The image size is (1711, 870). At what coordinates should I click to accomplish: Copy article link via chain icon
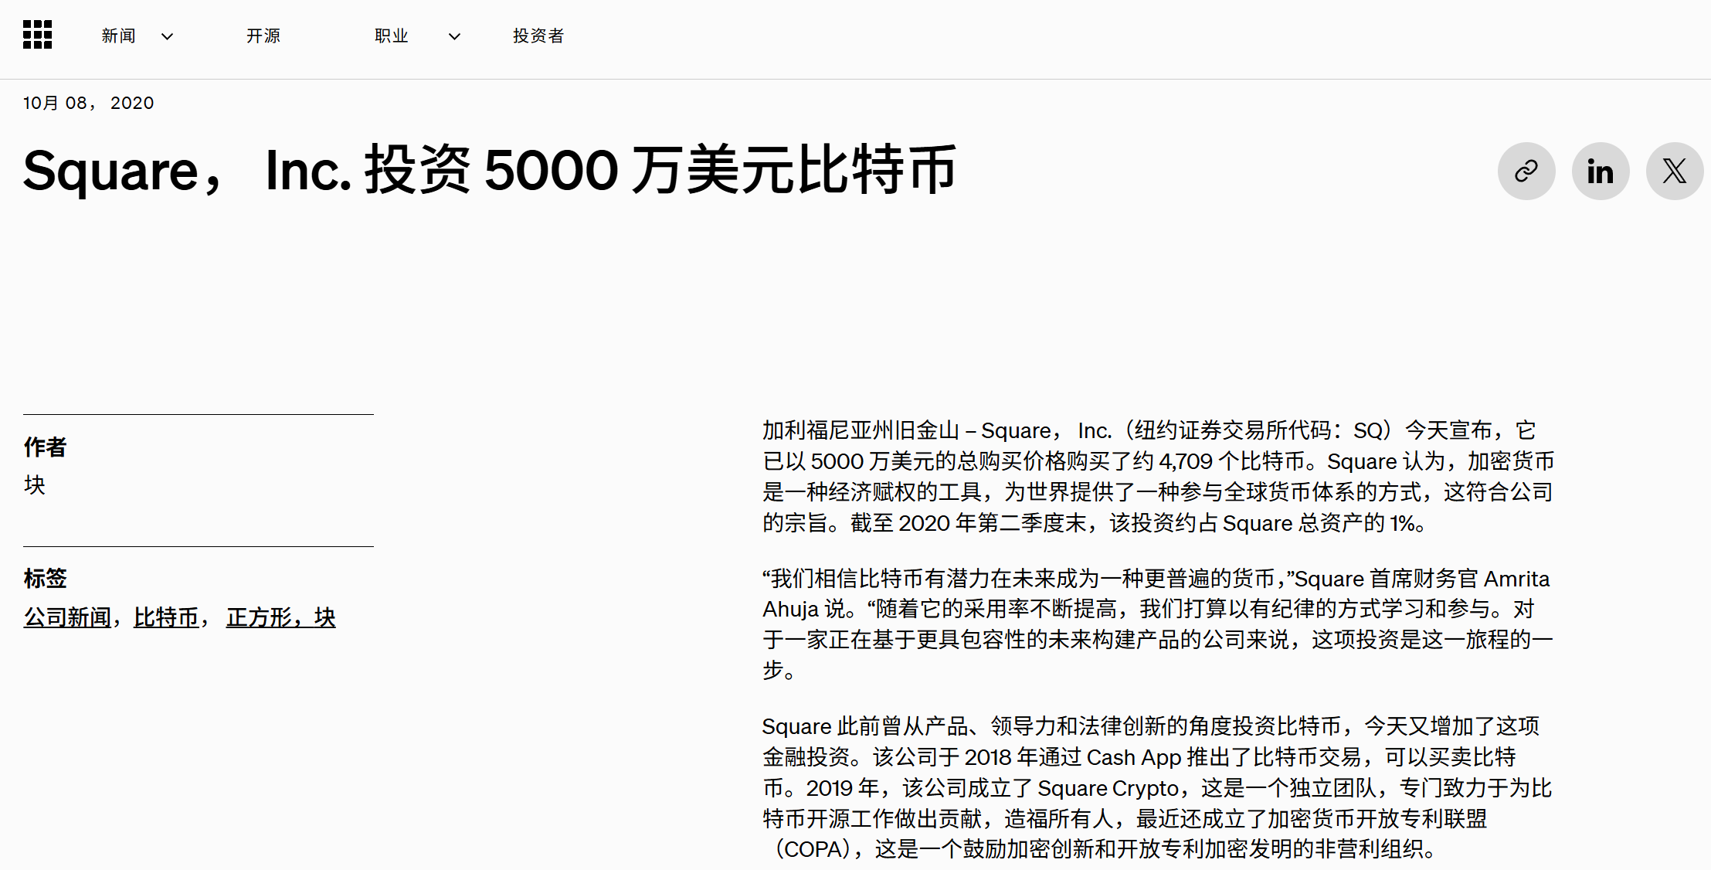1526,171
